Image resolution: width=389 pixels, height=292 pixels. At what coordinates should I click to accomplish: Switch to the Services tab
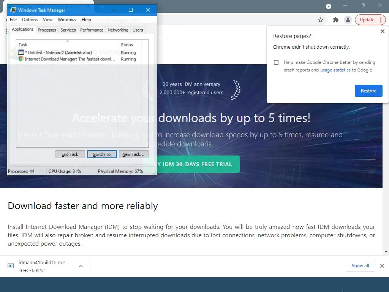68,30
